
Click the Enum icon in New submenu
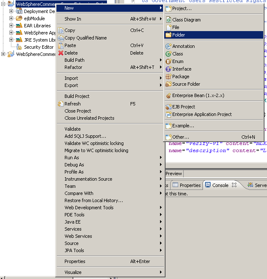coord(168,61)
